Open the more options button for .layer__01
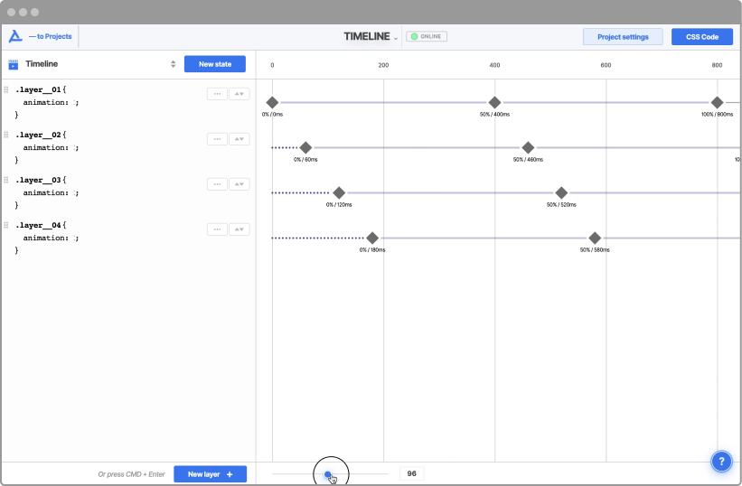The width and height of the screenshot is (742, 486). (217, 94)
